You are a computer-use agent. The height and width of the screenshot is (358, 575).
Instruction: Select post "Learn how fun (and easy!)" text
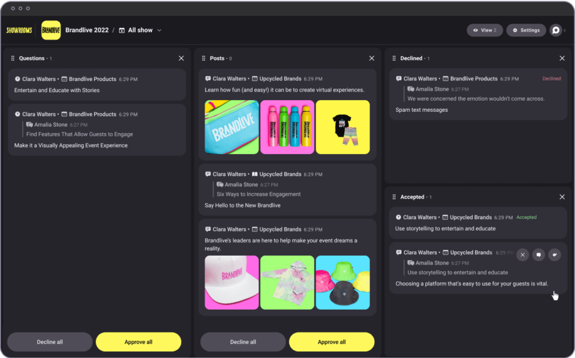coord(285,90)
